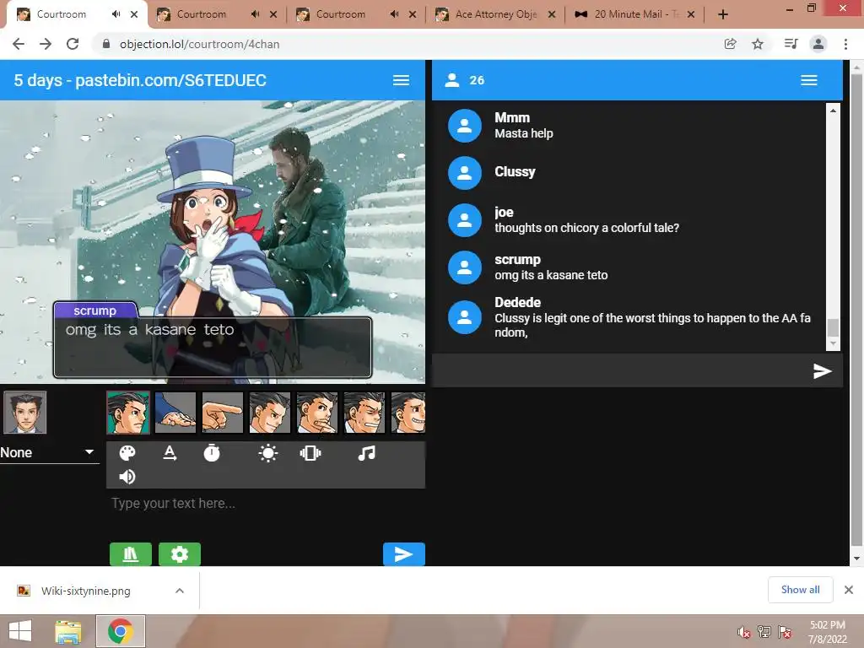Viewport: 864px width, 648px height.
Task: Open the Windows Start menu
Action: [x=20, y=631]
